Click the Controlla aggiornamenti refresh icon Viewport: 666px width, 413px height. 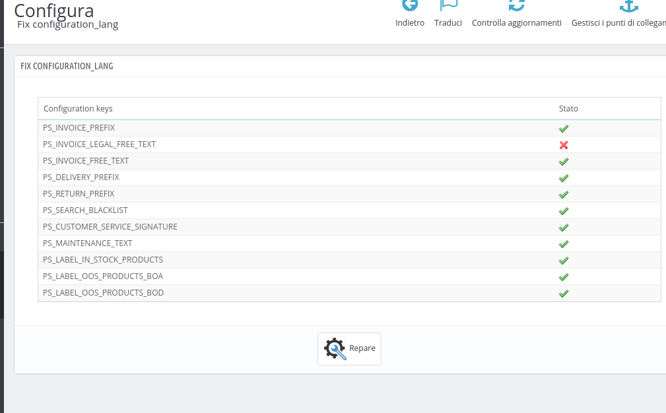pos(516,5)
